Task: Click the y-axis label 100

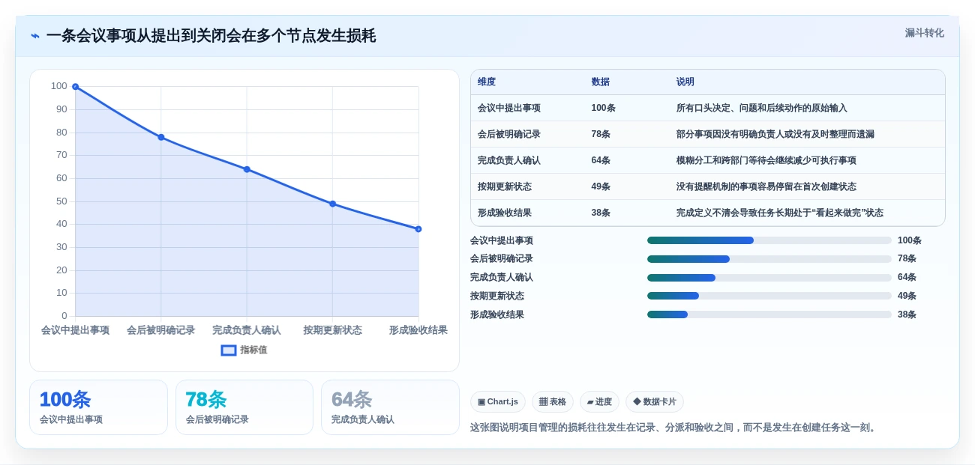Action: click(x=59, y=86)
